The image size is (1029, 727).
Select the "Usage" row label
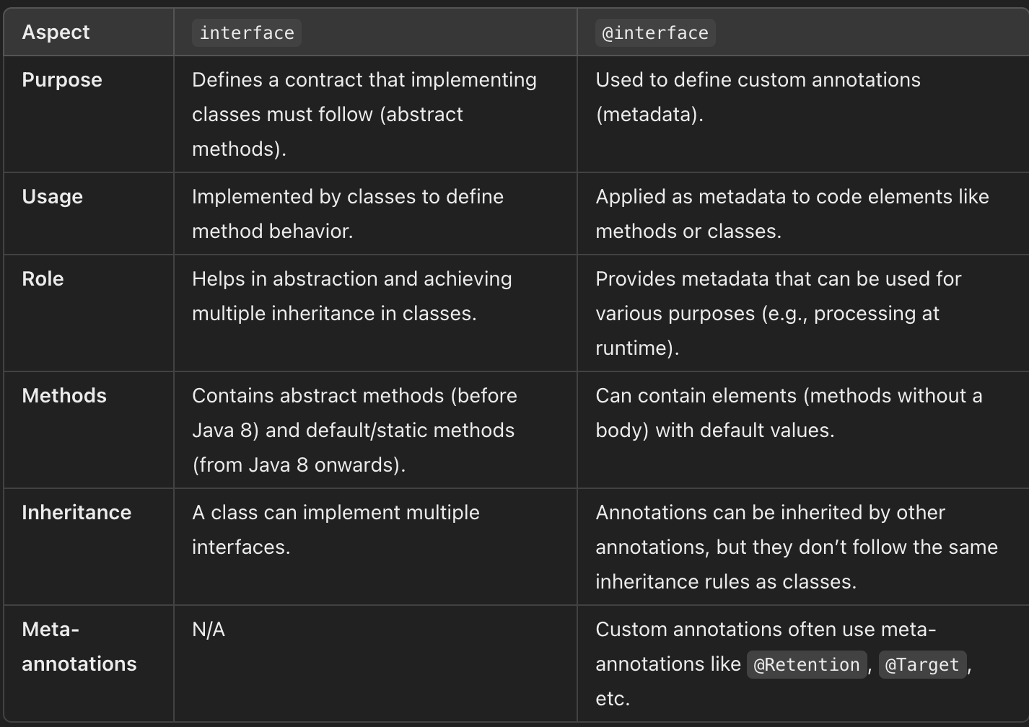[x=53, y=197]
